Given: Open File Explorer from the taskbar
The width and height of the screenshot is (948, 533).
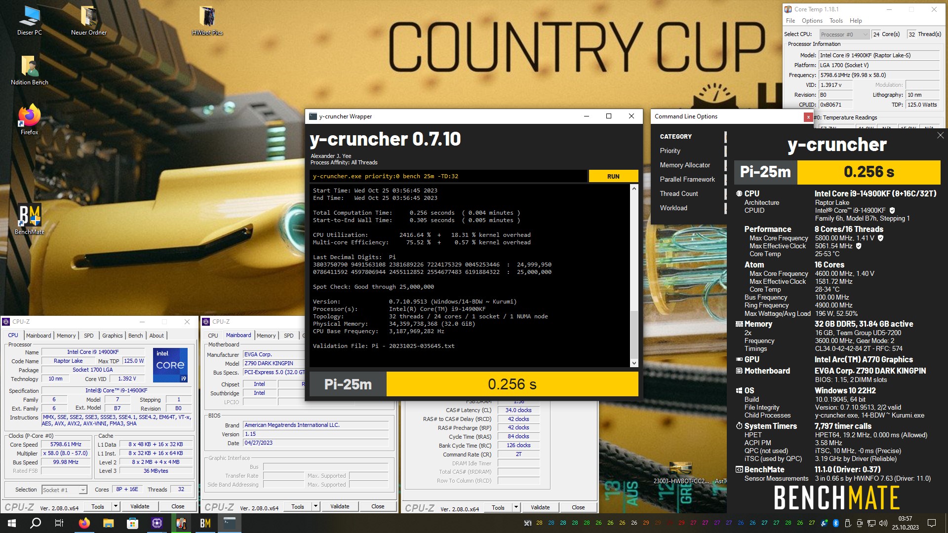Looking at the screenshot, I should [109, 523].
